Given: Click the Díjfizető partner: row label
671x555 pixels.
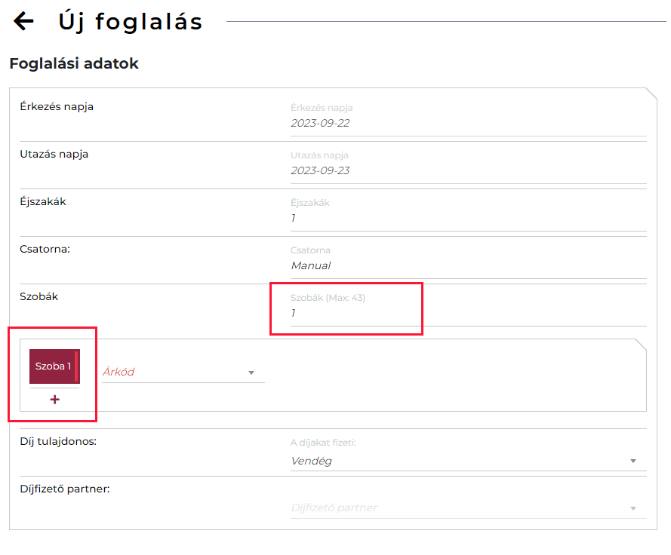Looking at the screenshot, I should tap(65, 489).
